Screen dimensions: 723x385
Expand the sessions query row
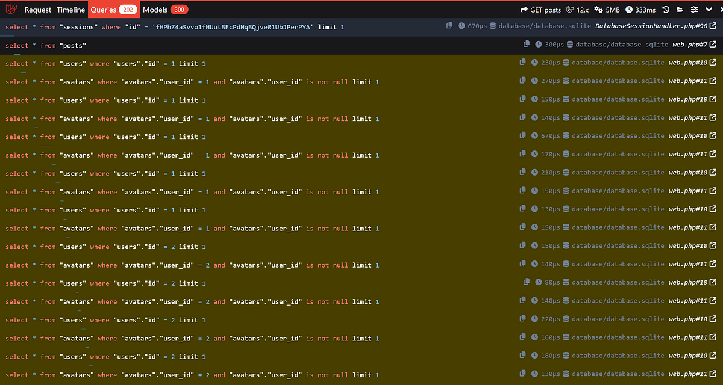(181, 26)
